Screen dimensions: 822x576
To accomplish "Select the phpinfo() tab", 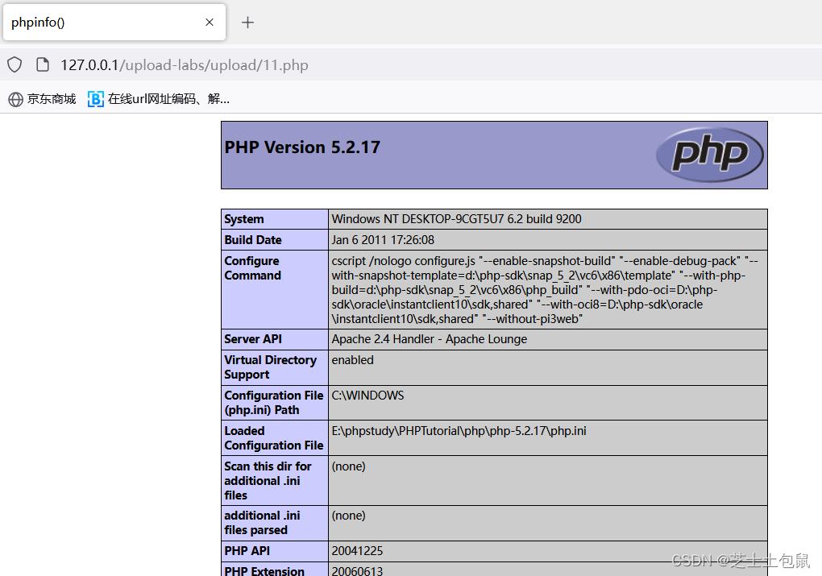I will pos(114,22).
